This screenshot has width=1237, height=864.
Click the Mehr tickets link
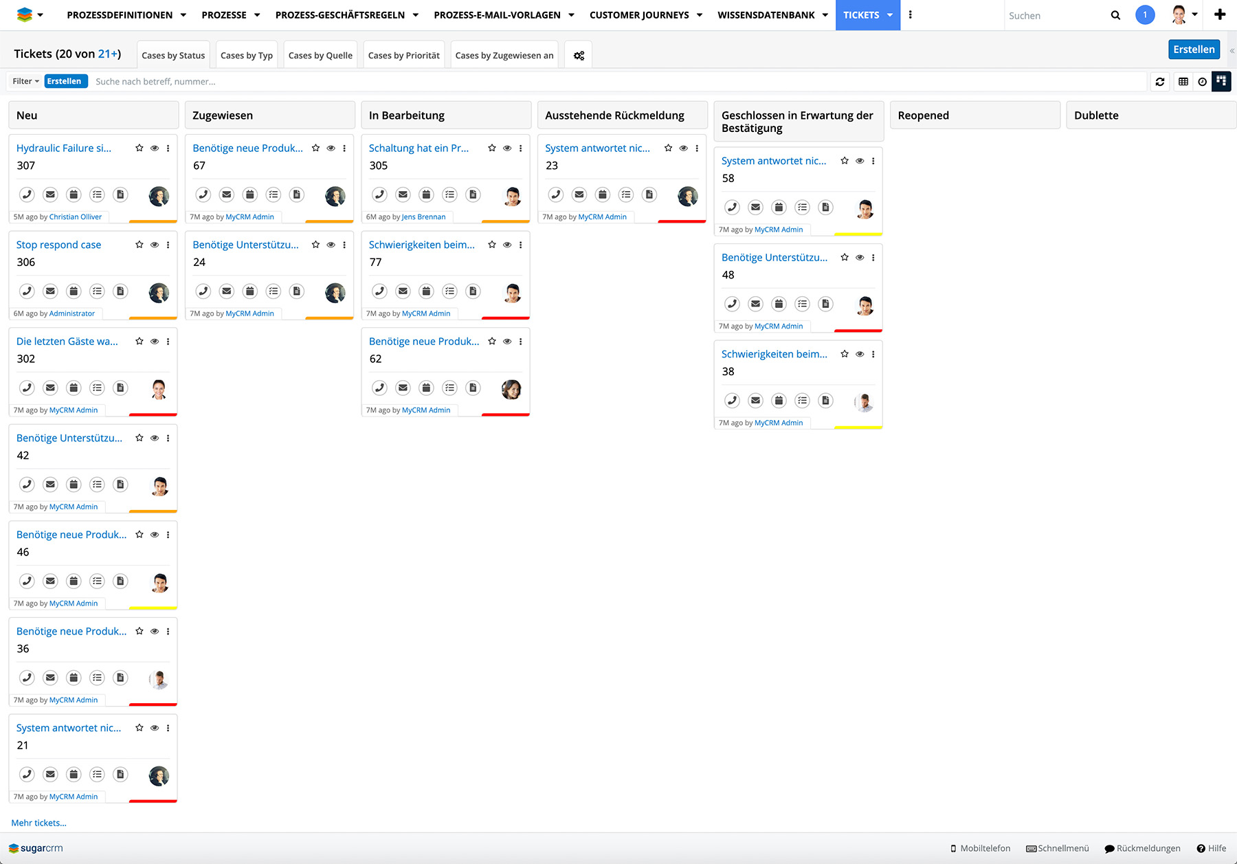point(38,823)
